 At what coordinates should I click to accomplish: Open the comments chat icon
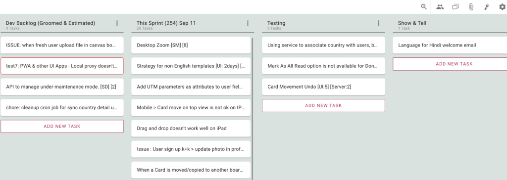tap(456, 7)
